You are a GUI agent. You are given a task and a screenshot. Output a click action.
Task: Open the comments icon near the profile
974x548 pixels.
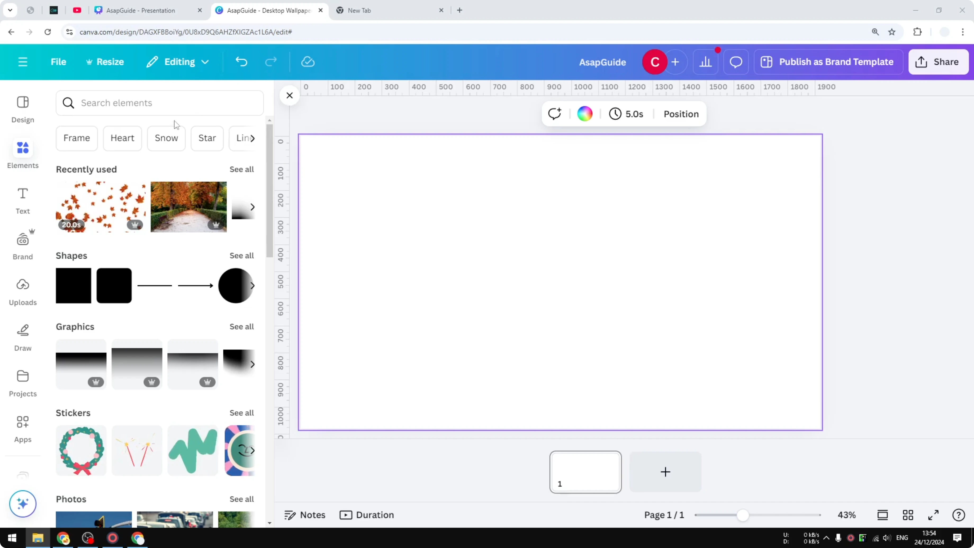click(735, 62)
